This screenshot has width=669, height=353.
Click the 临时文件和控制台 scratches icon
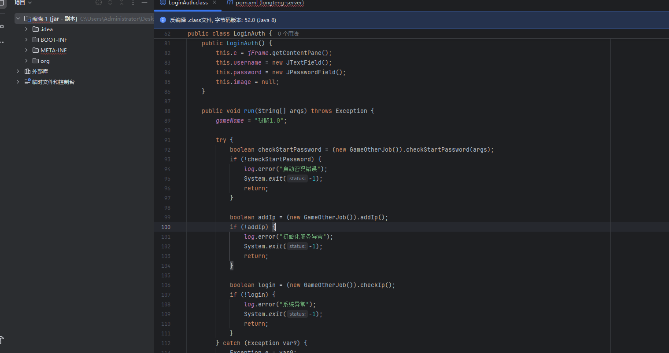tap(27, 82)
